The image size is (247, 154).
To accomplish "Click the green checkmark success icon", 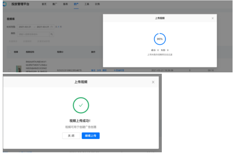I will 81,105.
